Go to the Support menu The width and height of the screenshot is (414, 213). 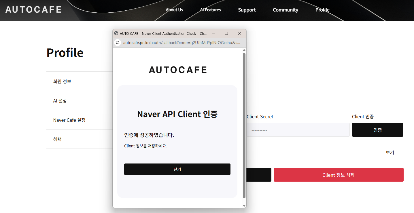(247, 10)
